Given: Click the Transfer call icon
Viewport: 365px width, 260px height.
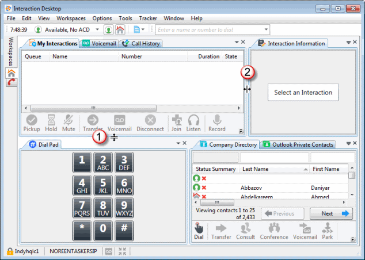Looking at the screenshot, I should pyautogui.click(x=92, y=121).
